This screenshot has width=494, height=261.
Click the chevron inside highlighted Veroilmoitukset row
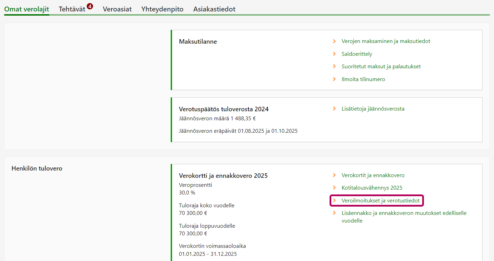click(334, 201)
